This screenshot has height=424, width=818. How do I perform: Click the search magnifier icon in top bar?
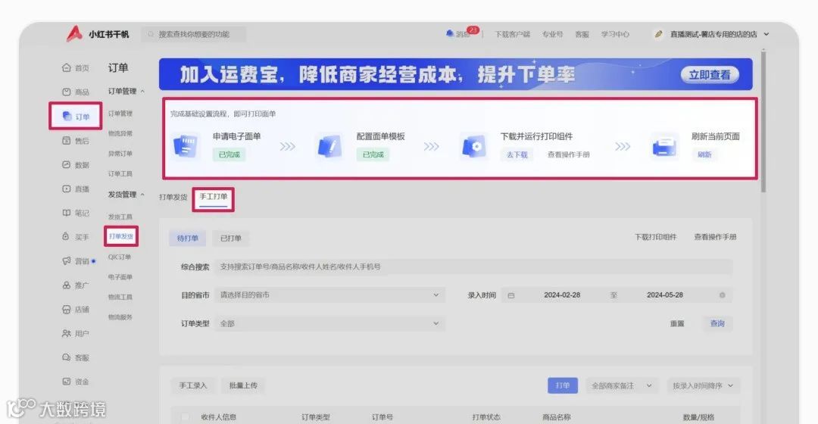151,34
